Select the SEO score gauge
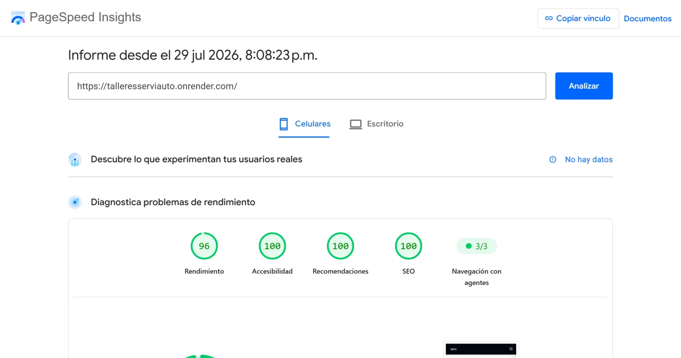The image size is (681, 358). [409, 246]
